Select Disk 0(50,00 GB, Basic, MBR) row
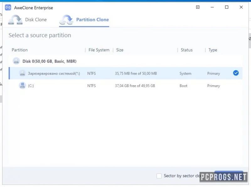 [125, 61]
